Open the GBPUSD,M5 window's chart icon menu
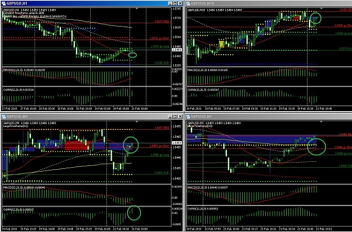 (3, 116)
